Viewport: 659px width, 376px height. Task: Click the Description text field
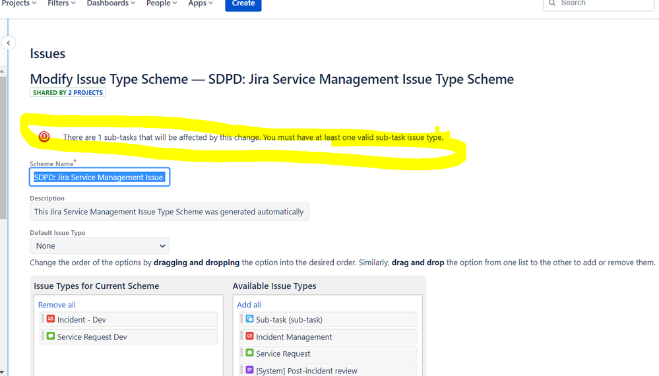click(x=169, y=212)
